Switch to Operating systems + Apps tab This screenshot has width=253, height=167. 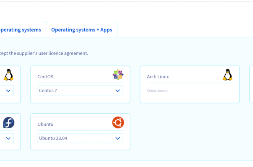82,30
